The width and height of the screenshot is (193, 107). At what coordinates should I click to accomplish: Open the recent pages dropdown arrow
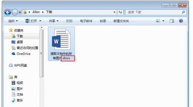tap(20, 13)
